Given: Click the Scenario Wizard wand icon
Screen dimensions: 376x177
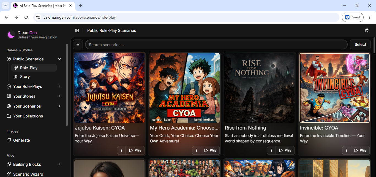Looking at the screenshot, I should click(9, 174).
